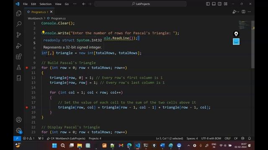Close the Program.cs tab
The height and width of the screenshot is (150, 268).
point(51,12)
